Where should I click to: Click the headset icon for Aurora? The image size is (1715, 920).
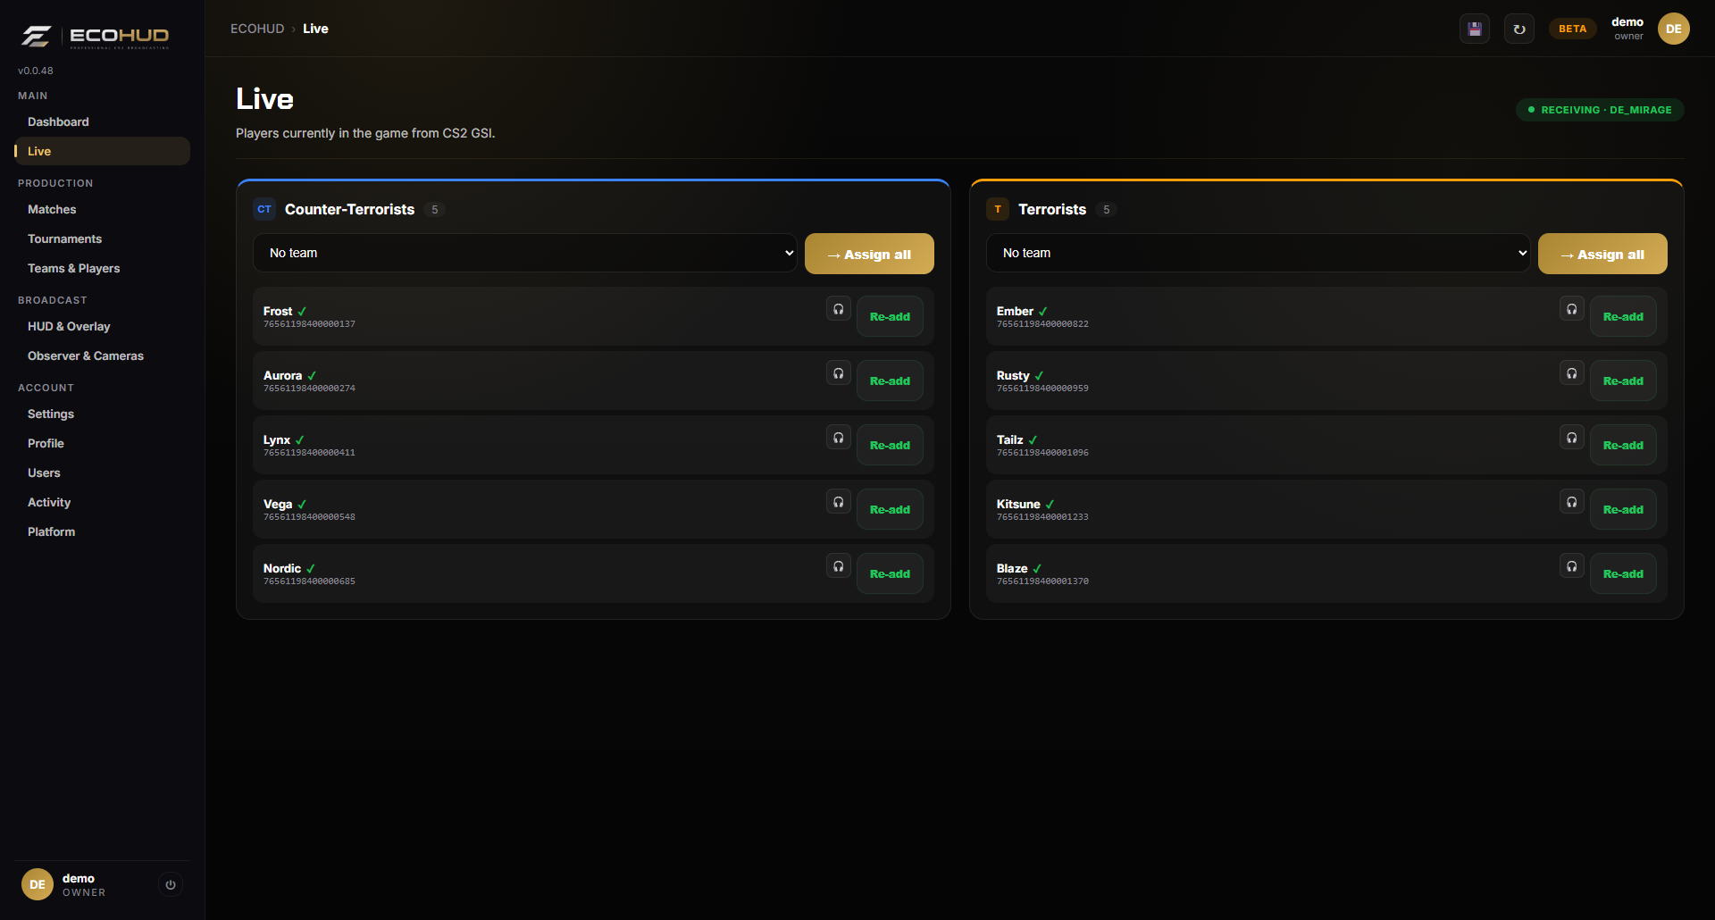(839, 373)
